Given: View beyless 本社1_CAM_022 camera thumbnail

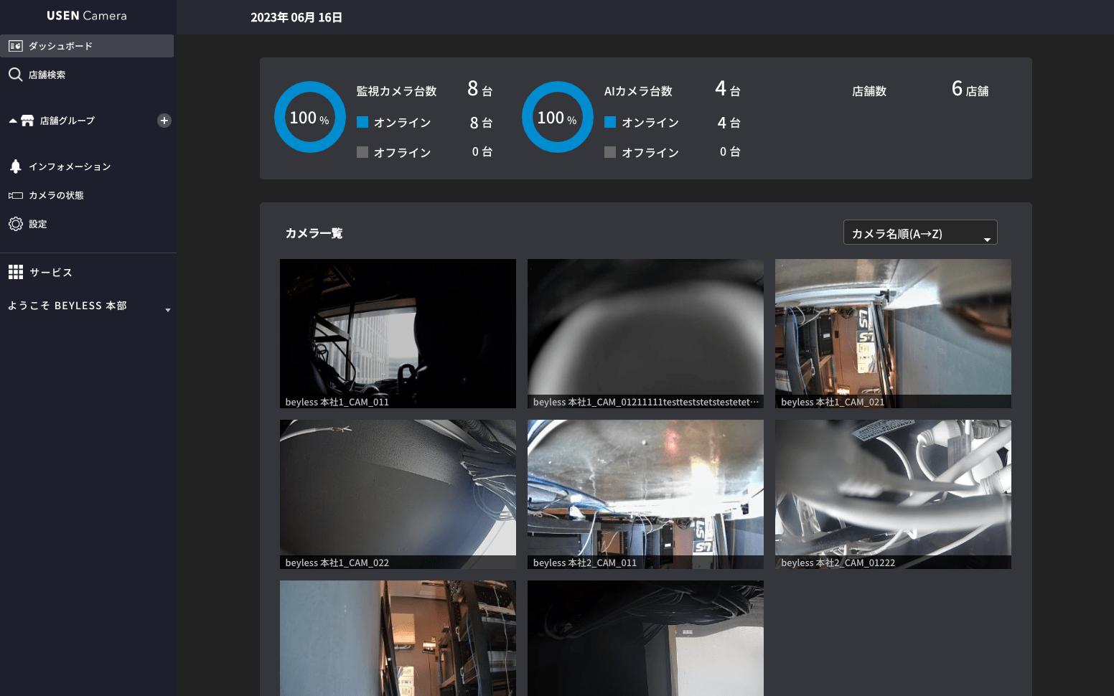Looking at the screenshot, I should 398,494.
